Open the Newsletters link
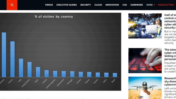Viewport: 176px width, 99px height. (166, 5)
